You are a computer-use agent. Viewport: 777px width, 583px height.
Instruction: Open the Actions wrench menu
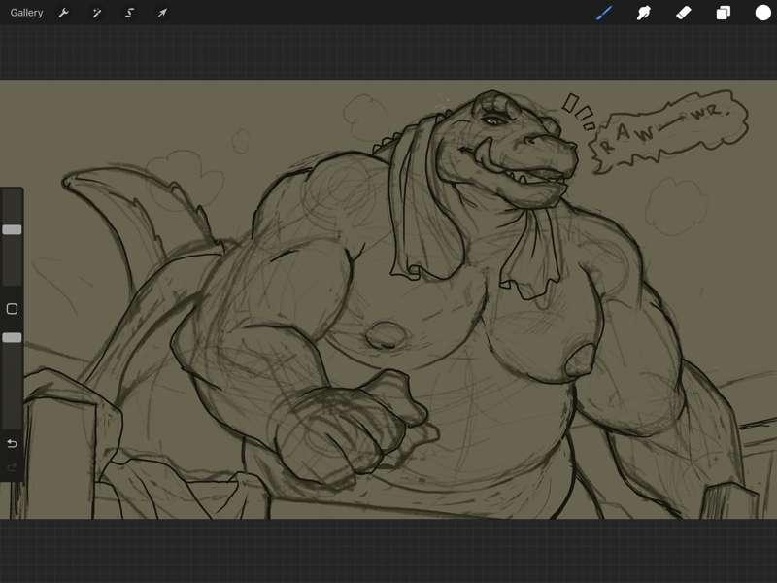63,13
